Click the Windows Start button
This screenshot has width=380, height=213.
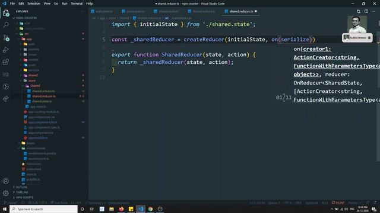(5, 209)
